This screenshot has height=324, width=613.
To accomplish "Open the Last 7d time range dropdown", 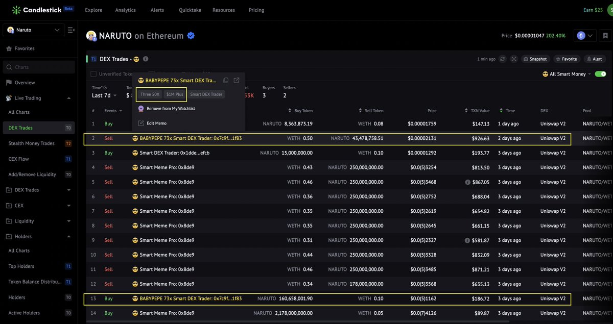I will point(104,95).
